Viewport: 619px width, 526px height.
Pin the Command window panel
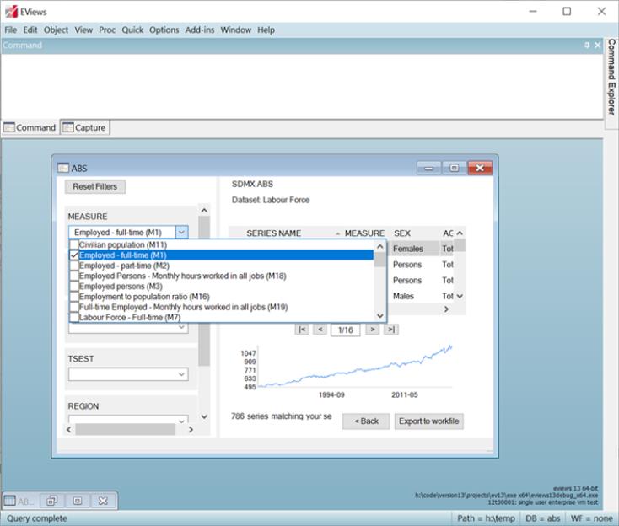click(587, 45)
